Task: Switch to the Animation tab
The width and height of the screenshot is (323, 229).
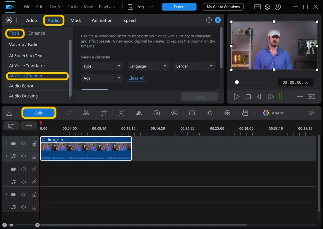Action: pyautogui.click(x=102, y=20)
